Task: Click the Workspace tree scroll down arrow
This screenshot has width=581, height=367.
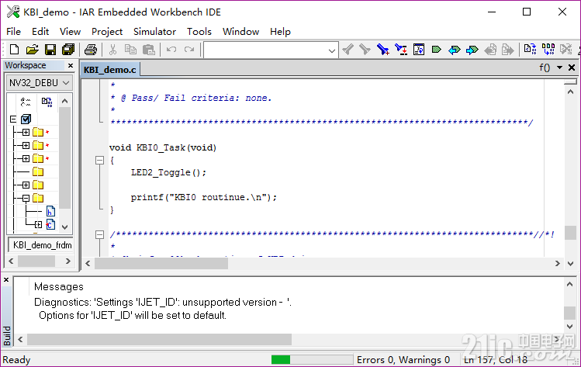Action: 65,227
